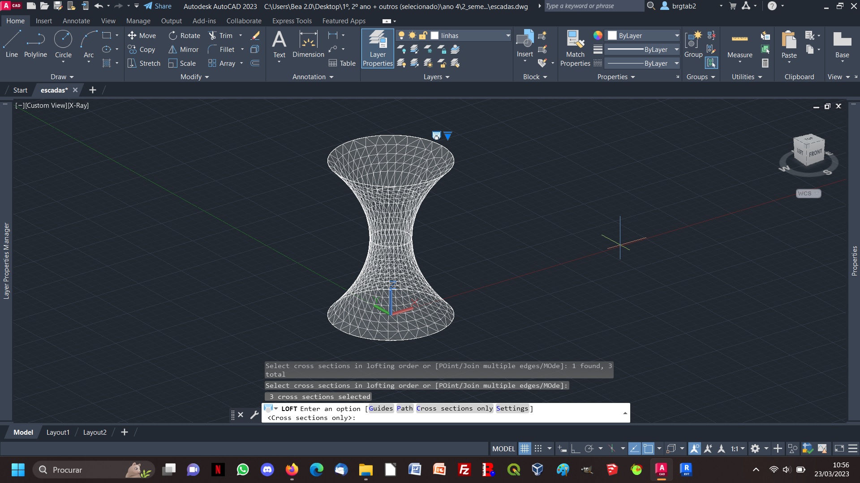Toggle object snap tracking in status bar

tap(634, 449)
